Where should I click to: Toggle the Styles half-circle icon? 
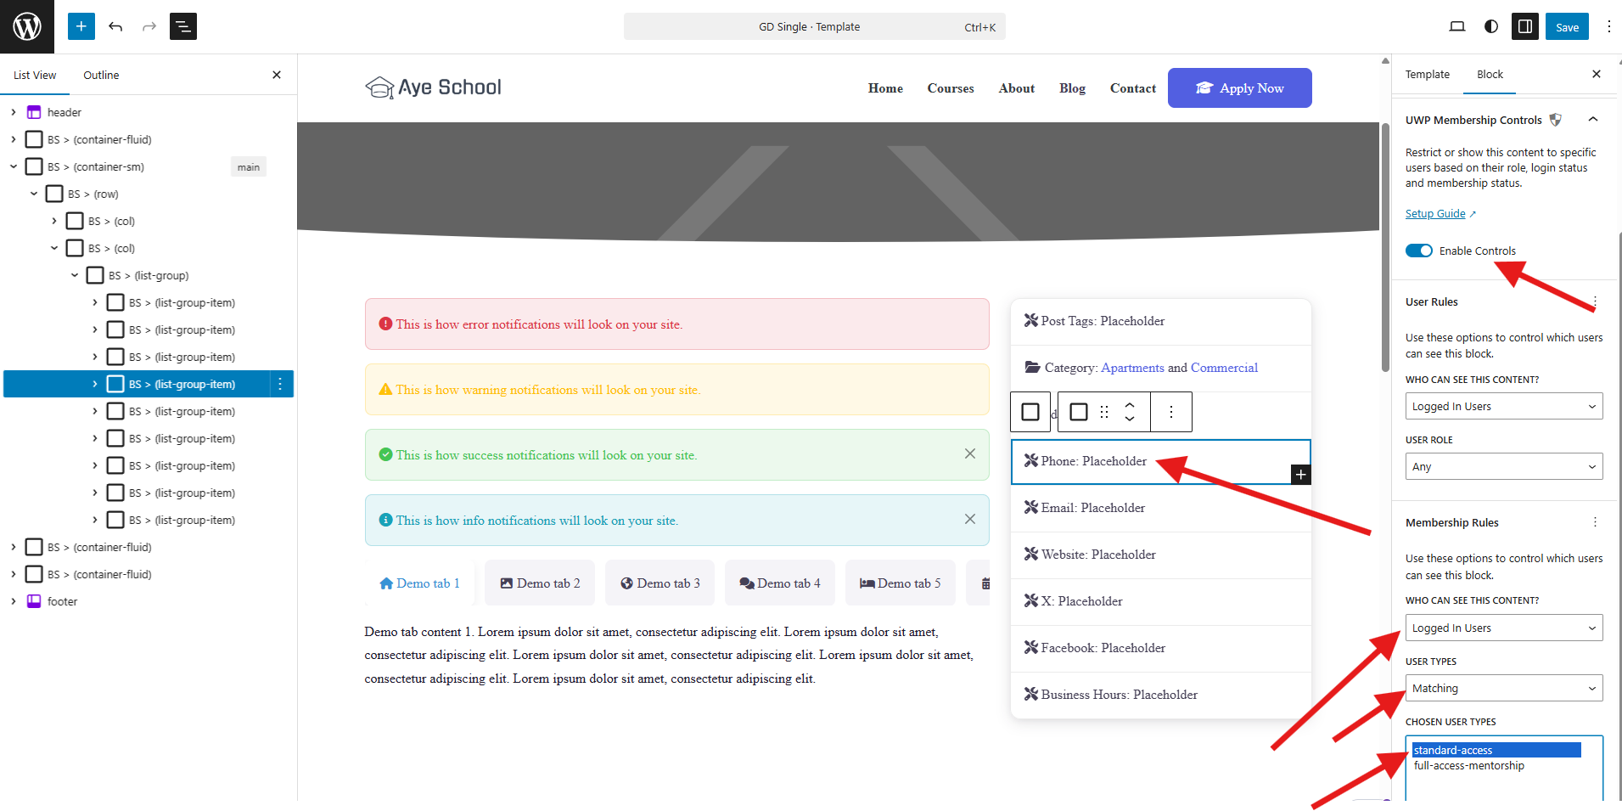tap(1491, 26)
